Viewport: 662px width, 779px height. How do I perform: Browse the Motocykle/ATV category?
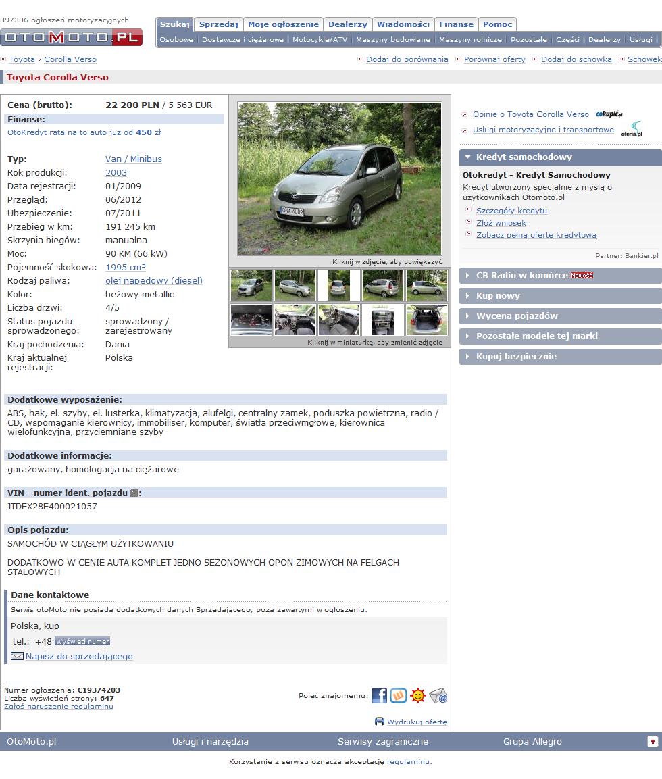[320, 39]
